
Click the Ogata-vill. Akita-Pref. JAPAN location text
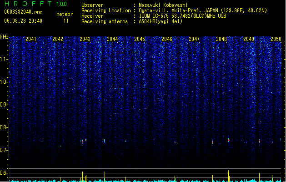coord(203,10)
